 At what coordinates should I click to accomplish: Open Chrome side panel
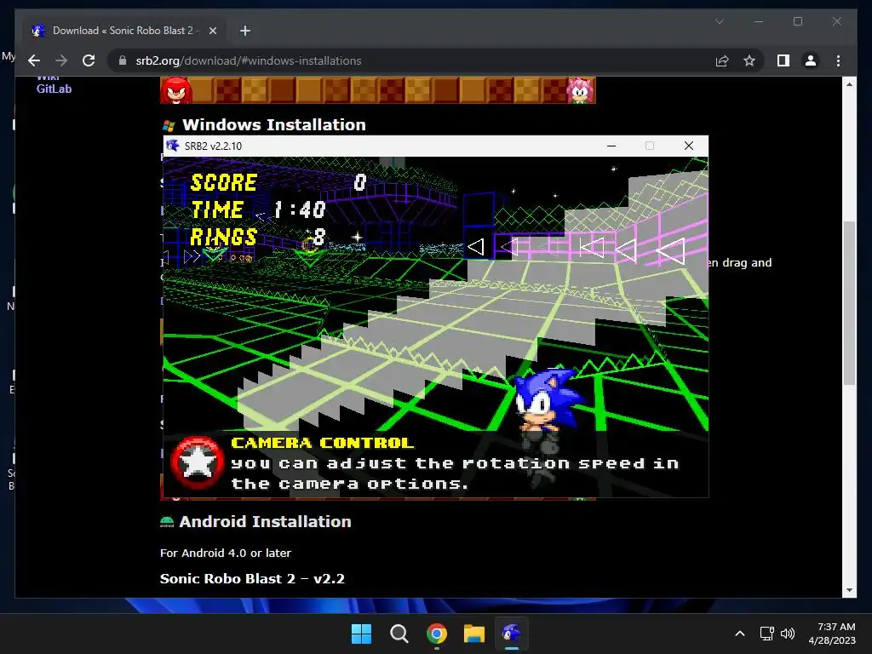(783, 60)
